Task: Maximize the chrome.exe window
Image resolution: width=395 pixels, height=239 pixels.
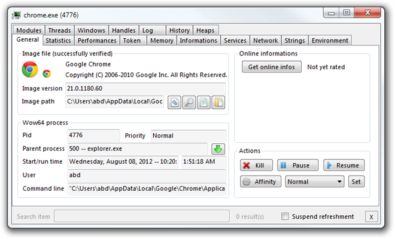Action: click(347, 13)
